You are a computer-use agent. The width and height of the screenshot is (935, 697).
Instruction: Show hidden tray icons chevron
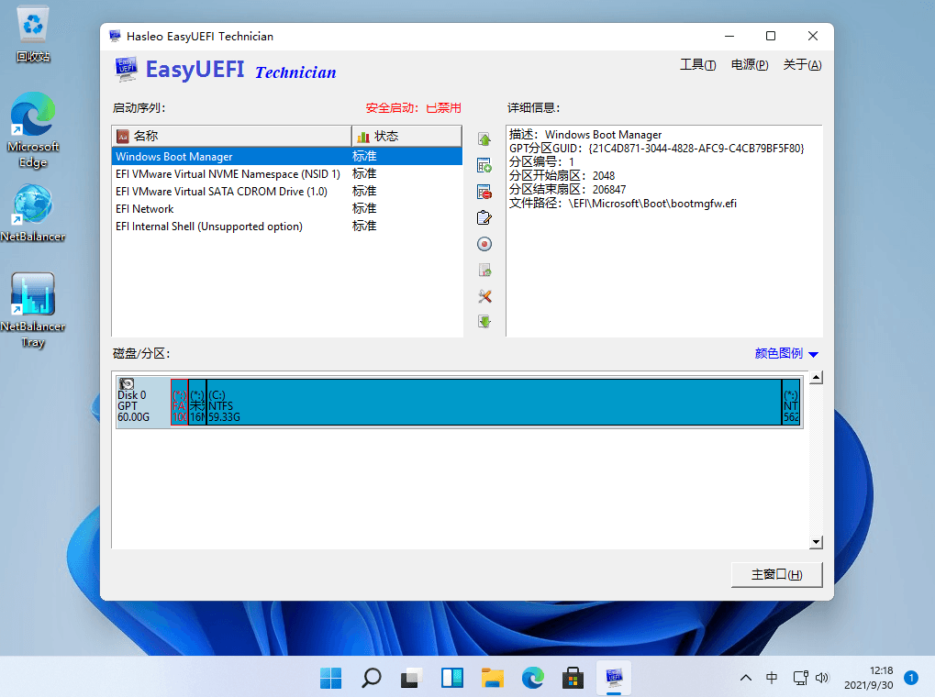pos(745,678)
